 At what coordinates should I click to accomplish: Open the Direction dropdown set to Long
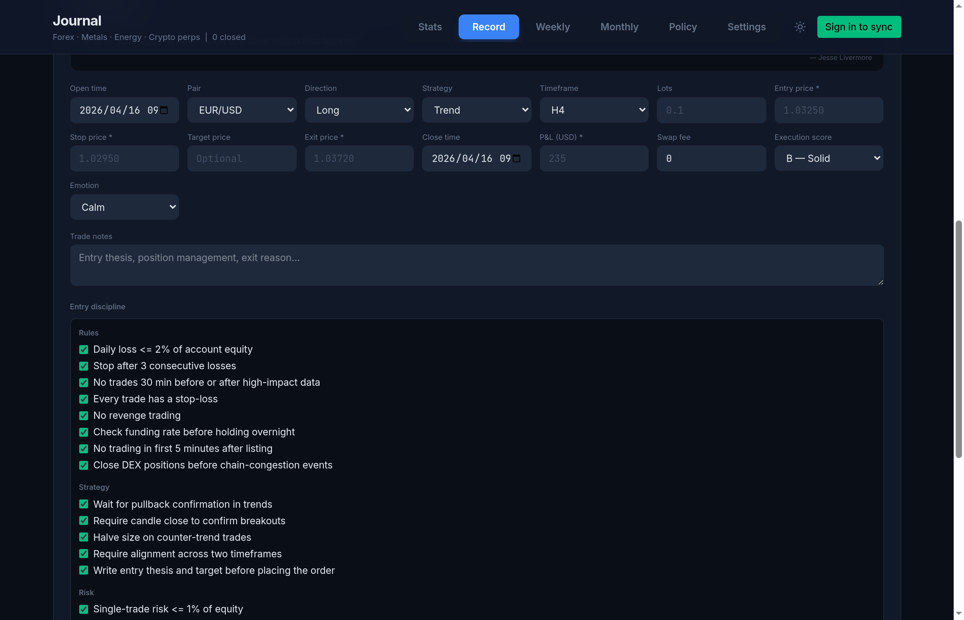click(359, 110)
